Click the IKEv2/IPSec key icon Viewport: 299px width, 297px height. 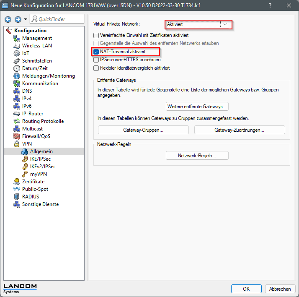(25, 167)
